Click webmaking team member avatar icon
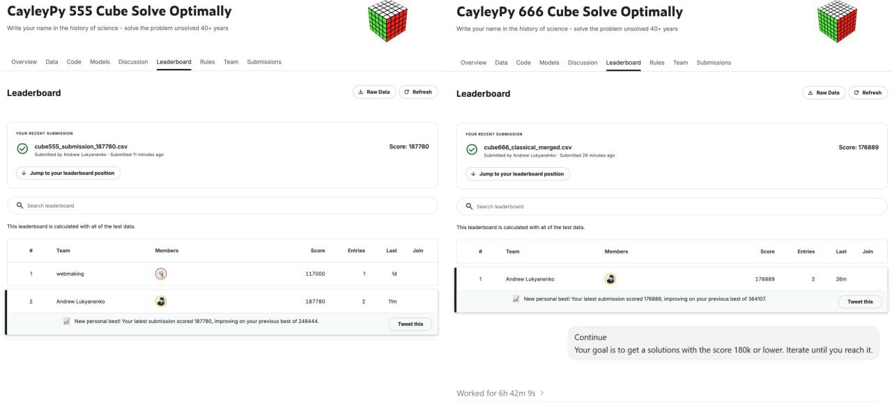892x406 pixels. click(161, 274)
